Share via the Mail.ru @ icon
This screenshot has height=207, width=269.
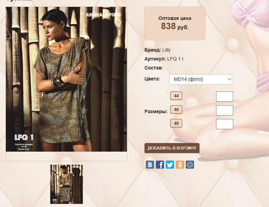(190, 165)
